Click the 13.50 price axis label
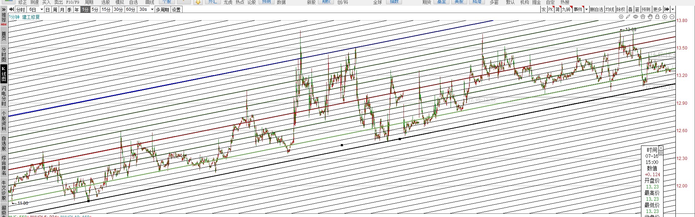695x217 pixels. point(682,48)
